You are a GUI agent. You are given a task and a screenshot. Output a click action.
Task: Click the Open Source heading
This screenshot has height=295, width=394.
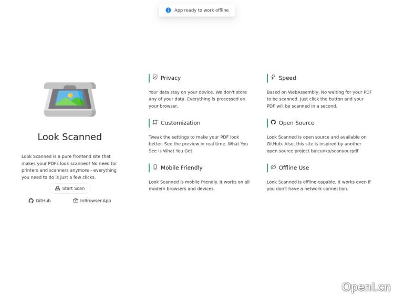click(x=296, y=123)
